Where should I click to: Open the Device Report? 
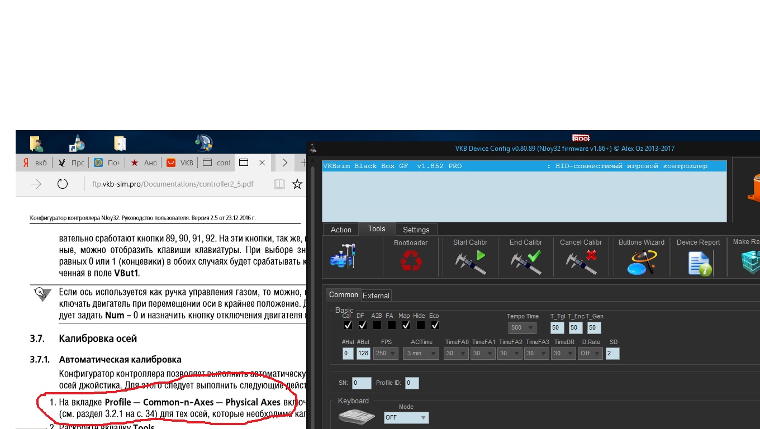[x=699, y=263]
